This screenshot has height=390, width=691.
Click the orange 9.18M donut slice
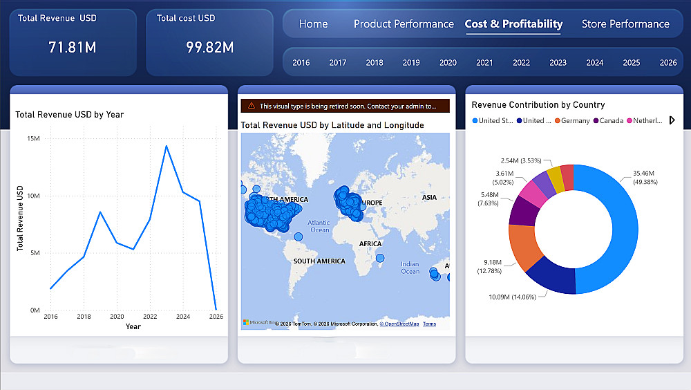[x=524, y=246]
